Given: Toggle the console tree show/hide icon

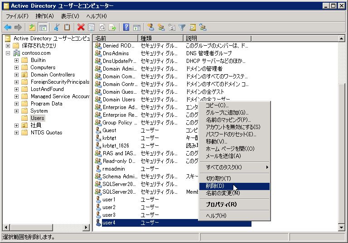Looking at the screenshot, I should 43,28.
